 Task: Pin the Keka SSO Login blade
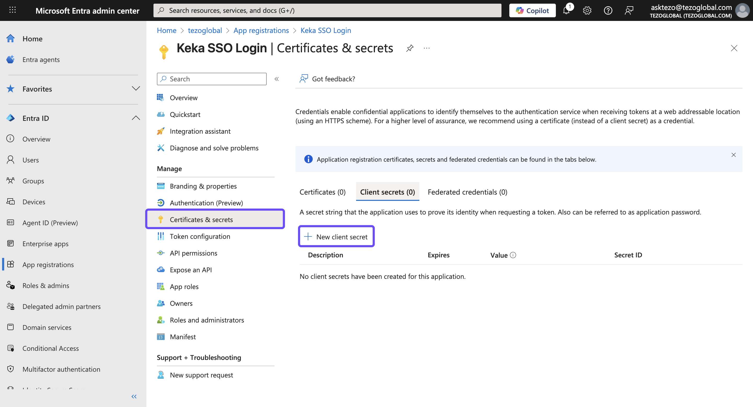(x=410, y=48)
